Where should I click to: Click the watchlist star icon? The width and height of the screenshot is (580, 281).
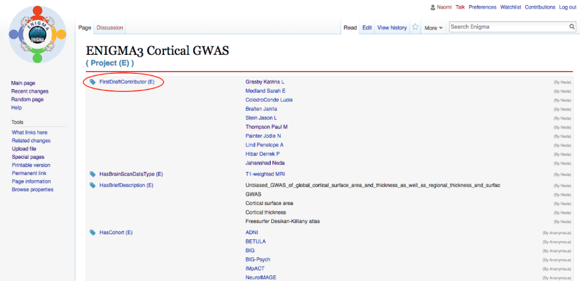point(415,27)
